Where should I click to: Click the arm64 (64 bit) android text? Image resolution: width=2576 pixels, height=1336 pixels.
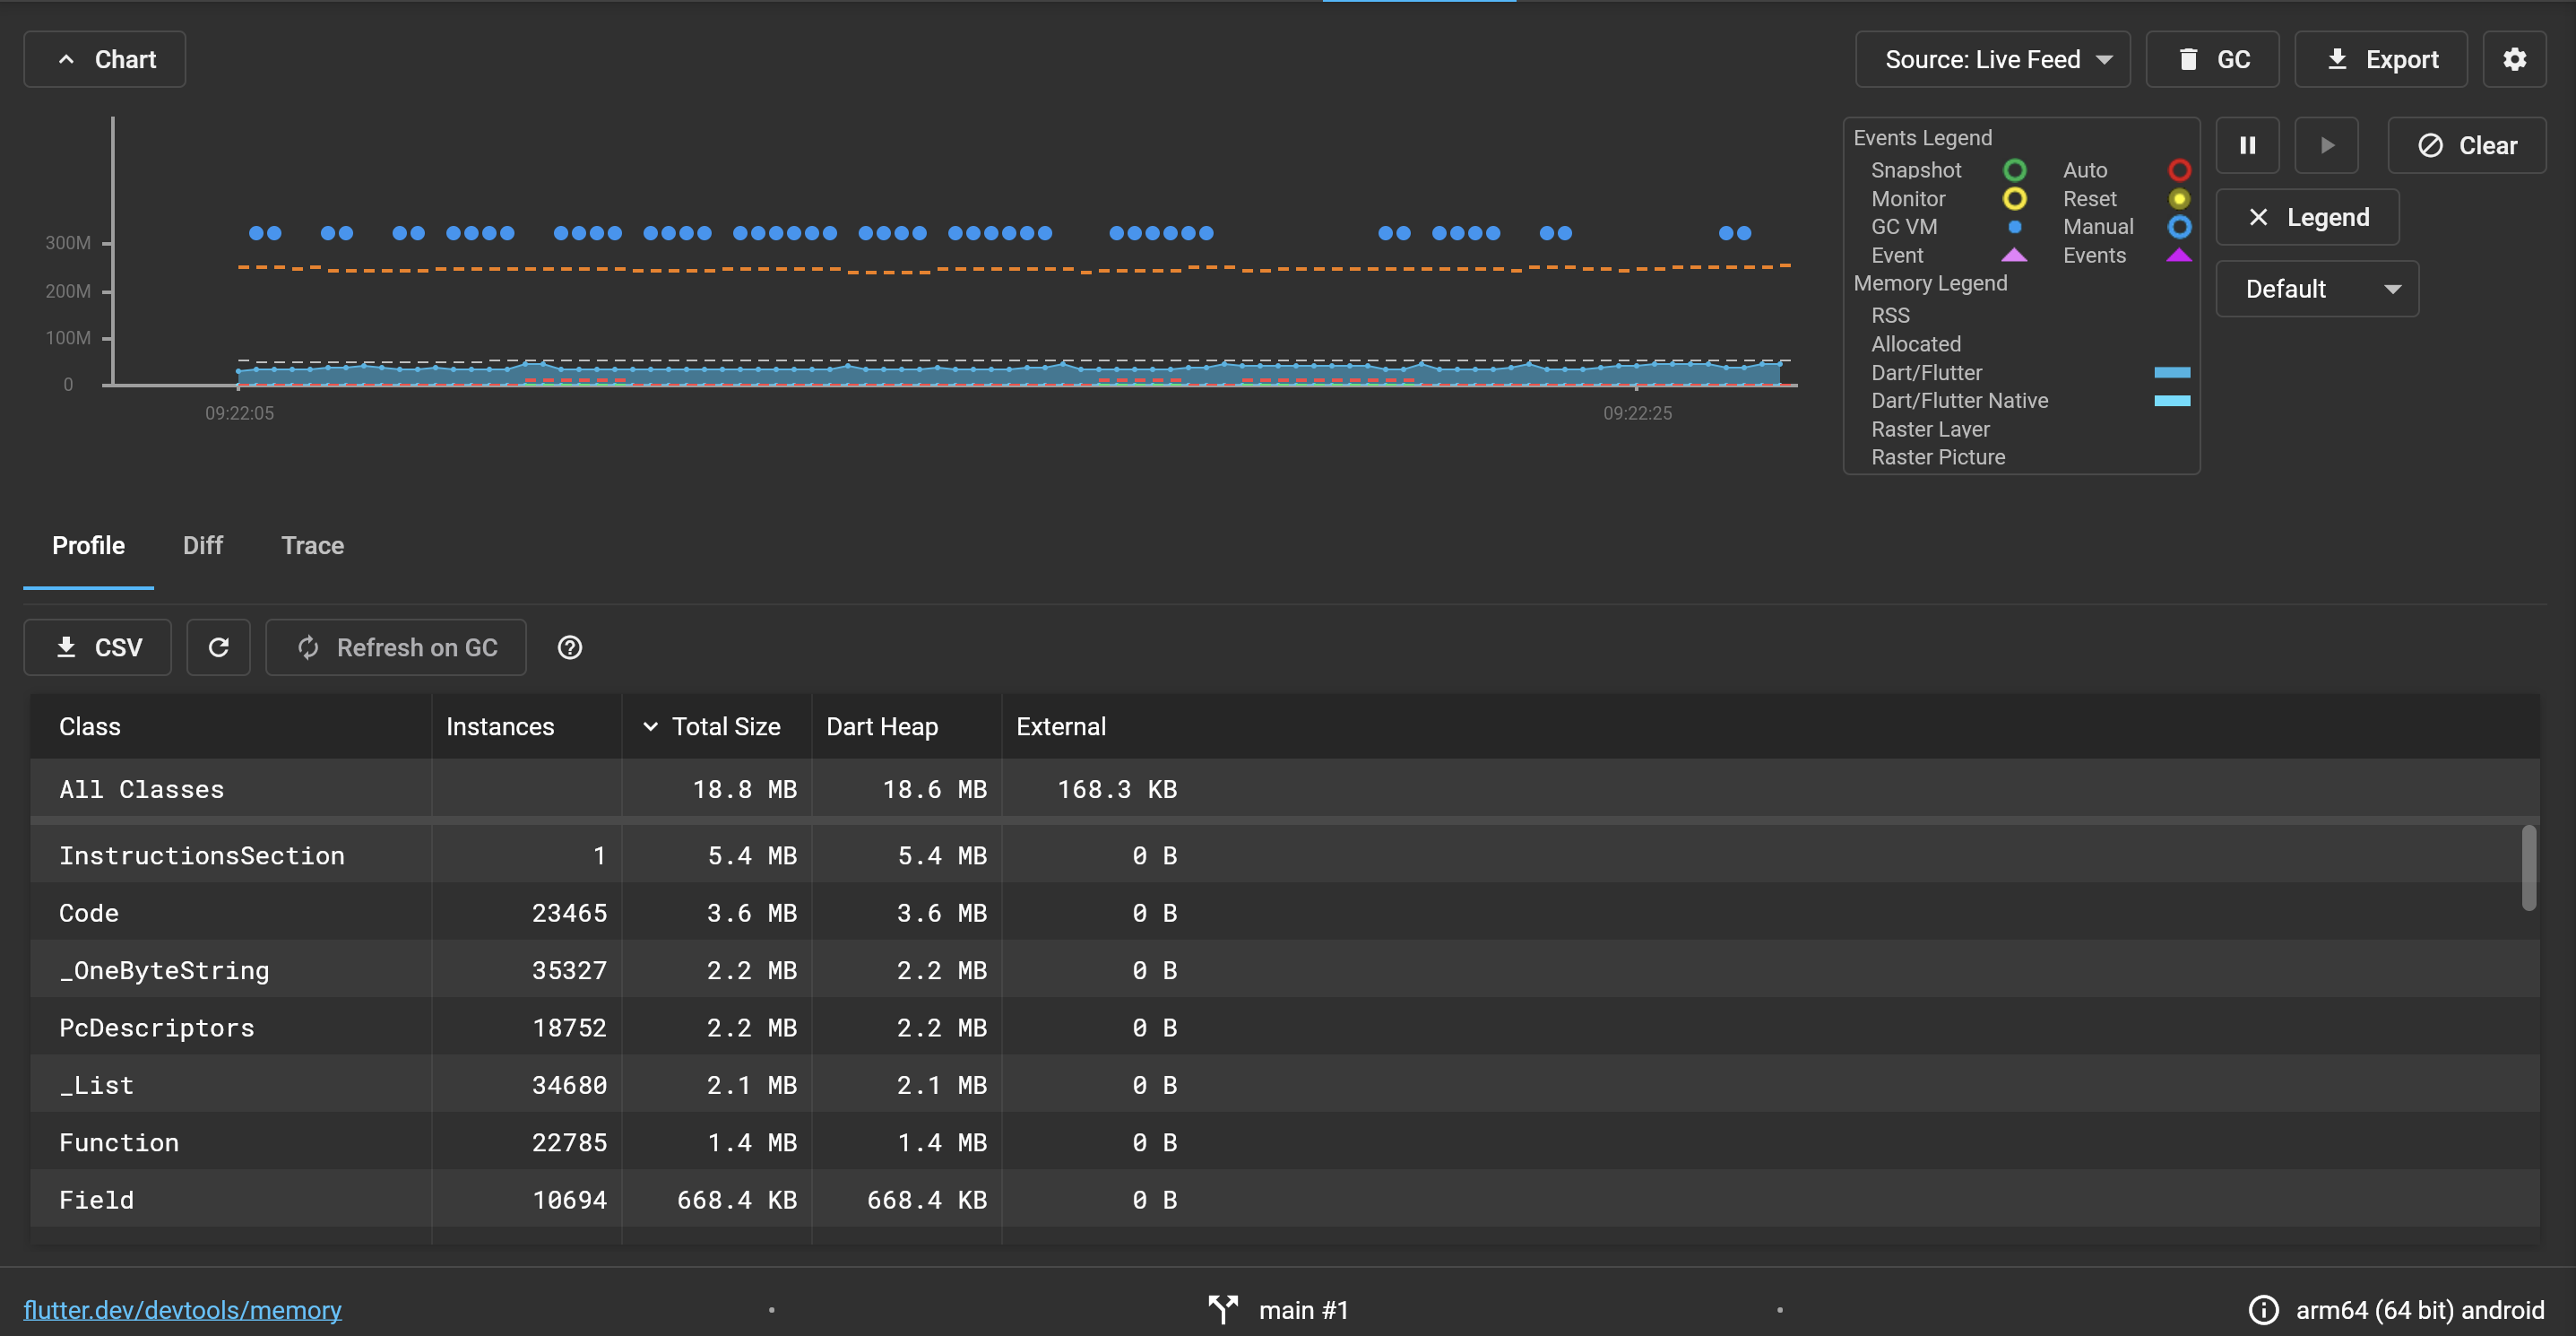coord(2420,1310)
